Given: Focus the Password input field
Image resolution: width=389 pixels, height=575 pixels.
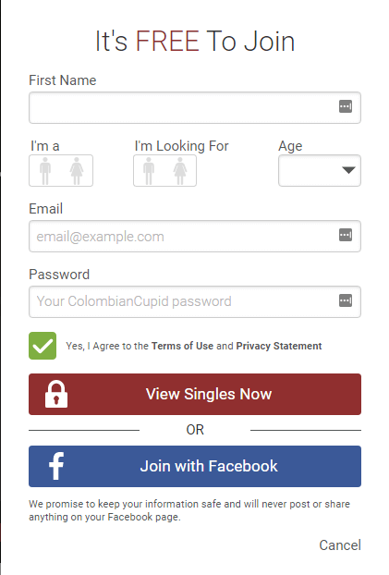Looking at the screenshot, I should [195, 301].
